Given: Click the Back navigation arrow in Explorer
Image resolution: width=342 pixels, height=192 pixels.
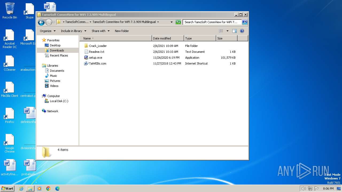Looking at the screenshot, I should click(x=41, y=22).
